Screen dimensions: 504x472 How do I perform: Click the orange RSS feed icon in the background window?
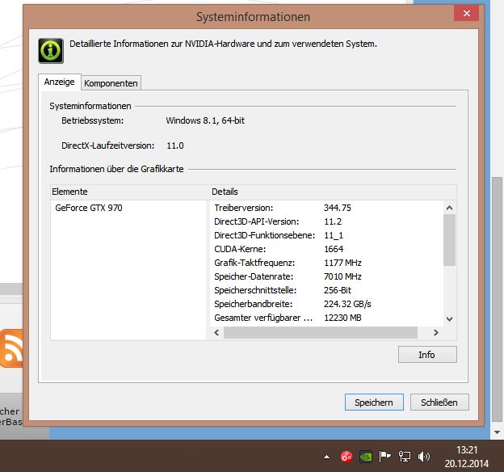coord(11,348)
